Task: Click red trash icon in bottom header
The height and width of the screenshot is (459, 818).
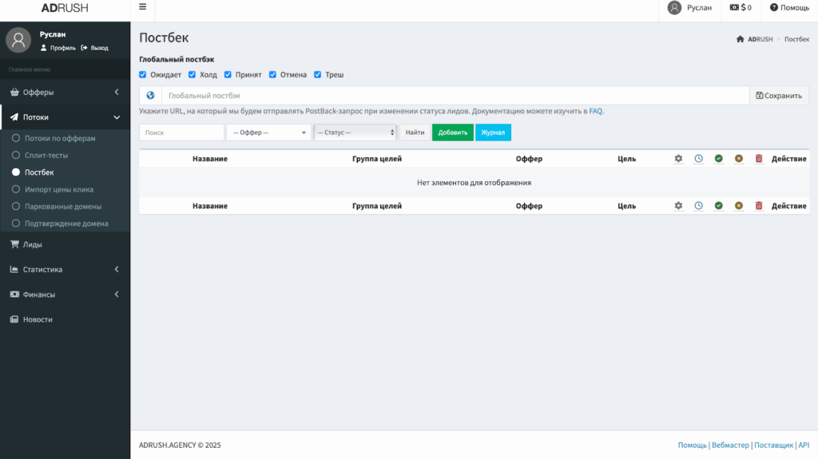Action: [x=759, y=205]
